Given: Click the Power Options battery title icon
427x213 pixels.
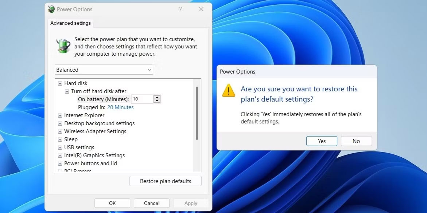Looking at the screenshot, I should point(51,9).
